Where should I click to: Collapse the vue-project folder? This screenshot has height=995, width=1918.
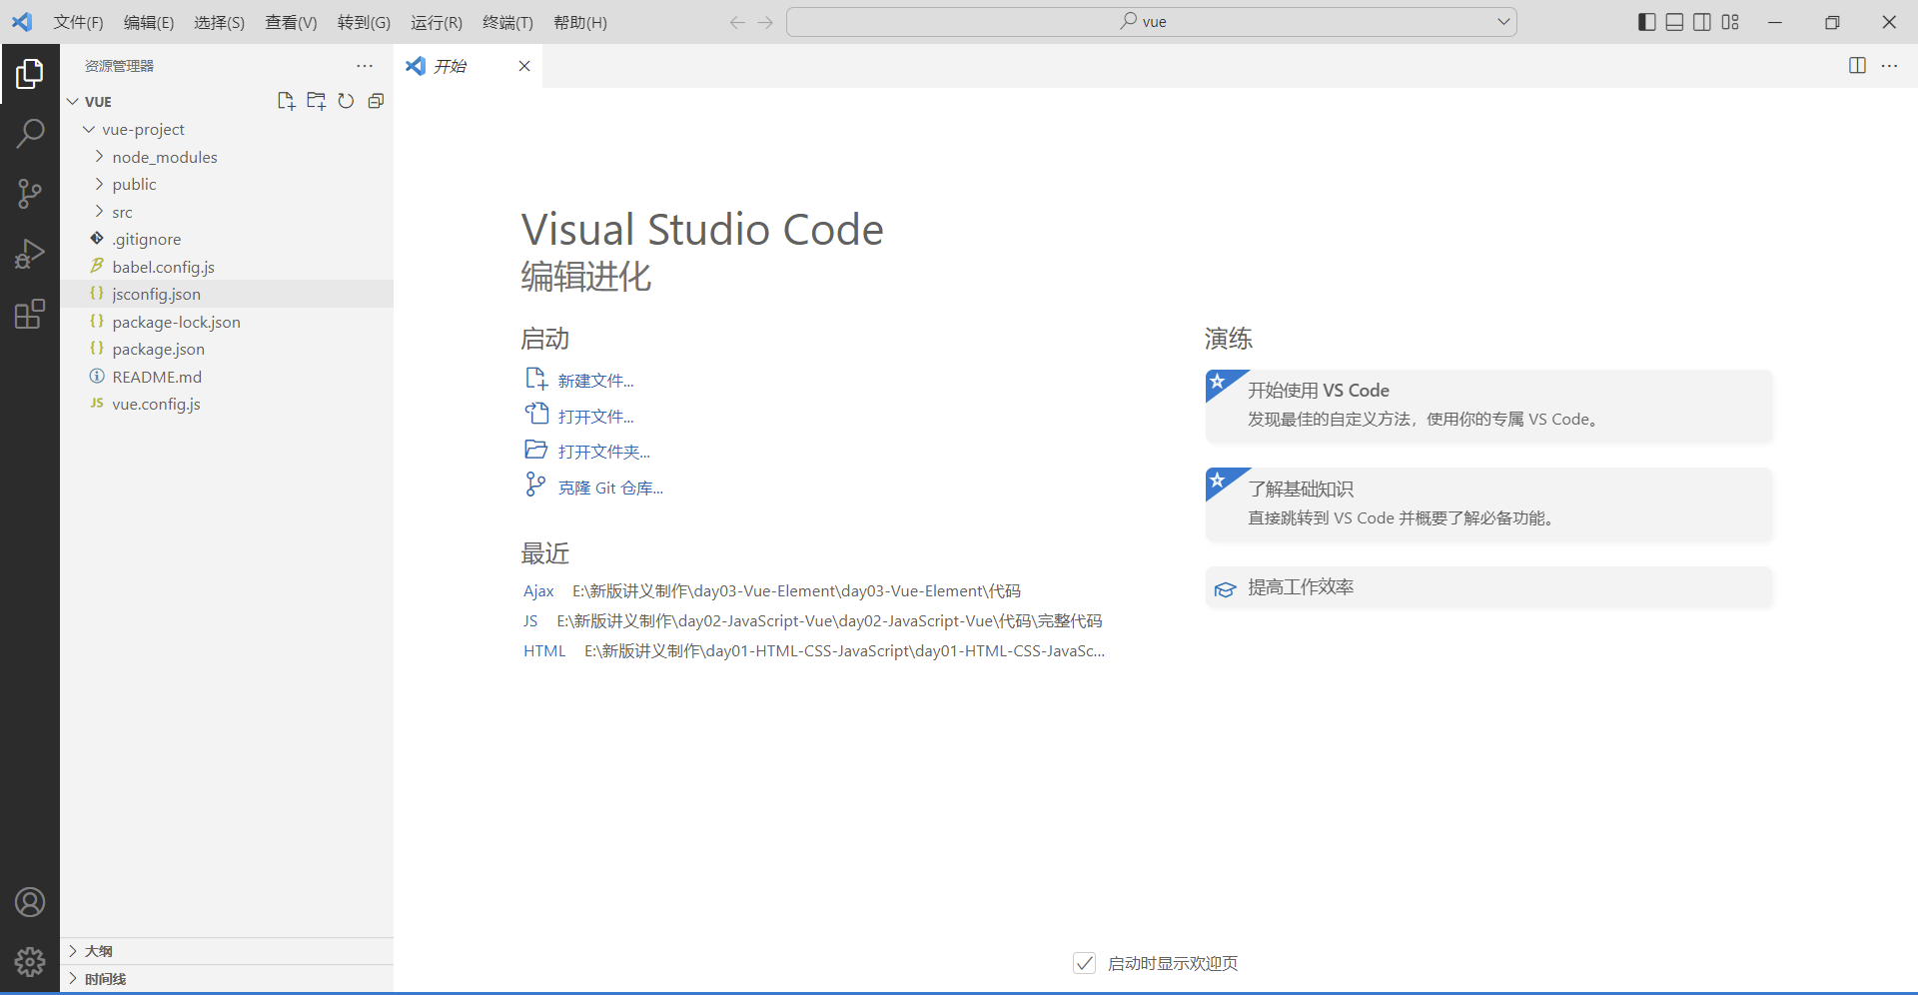pyautogui.click(x=89, y=130)
